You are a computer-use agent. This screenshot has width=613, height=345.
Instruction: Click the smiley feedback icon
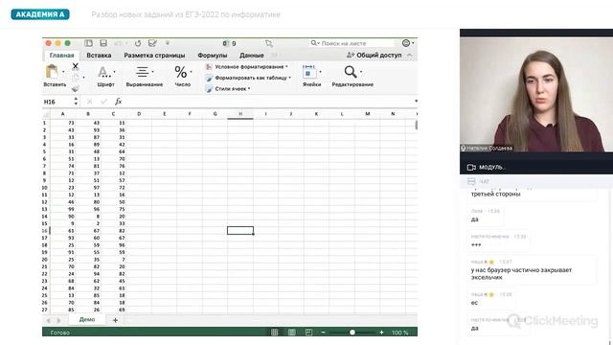tap(406, 43)
